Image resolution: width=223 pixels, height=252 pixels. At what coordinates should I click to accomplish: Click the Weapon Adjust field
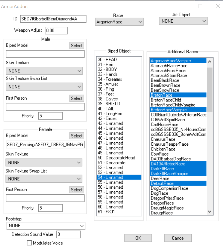pos(56,30)
